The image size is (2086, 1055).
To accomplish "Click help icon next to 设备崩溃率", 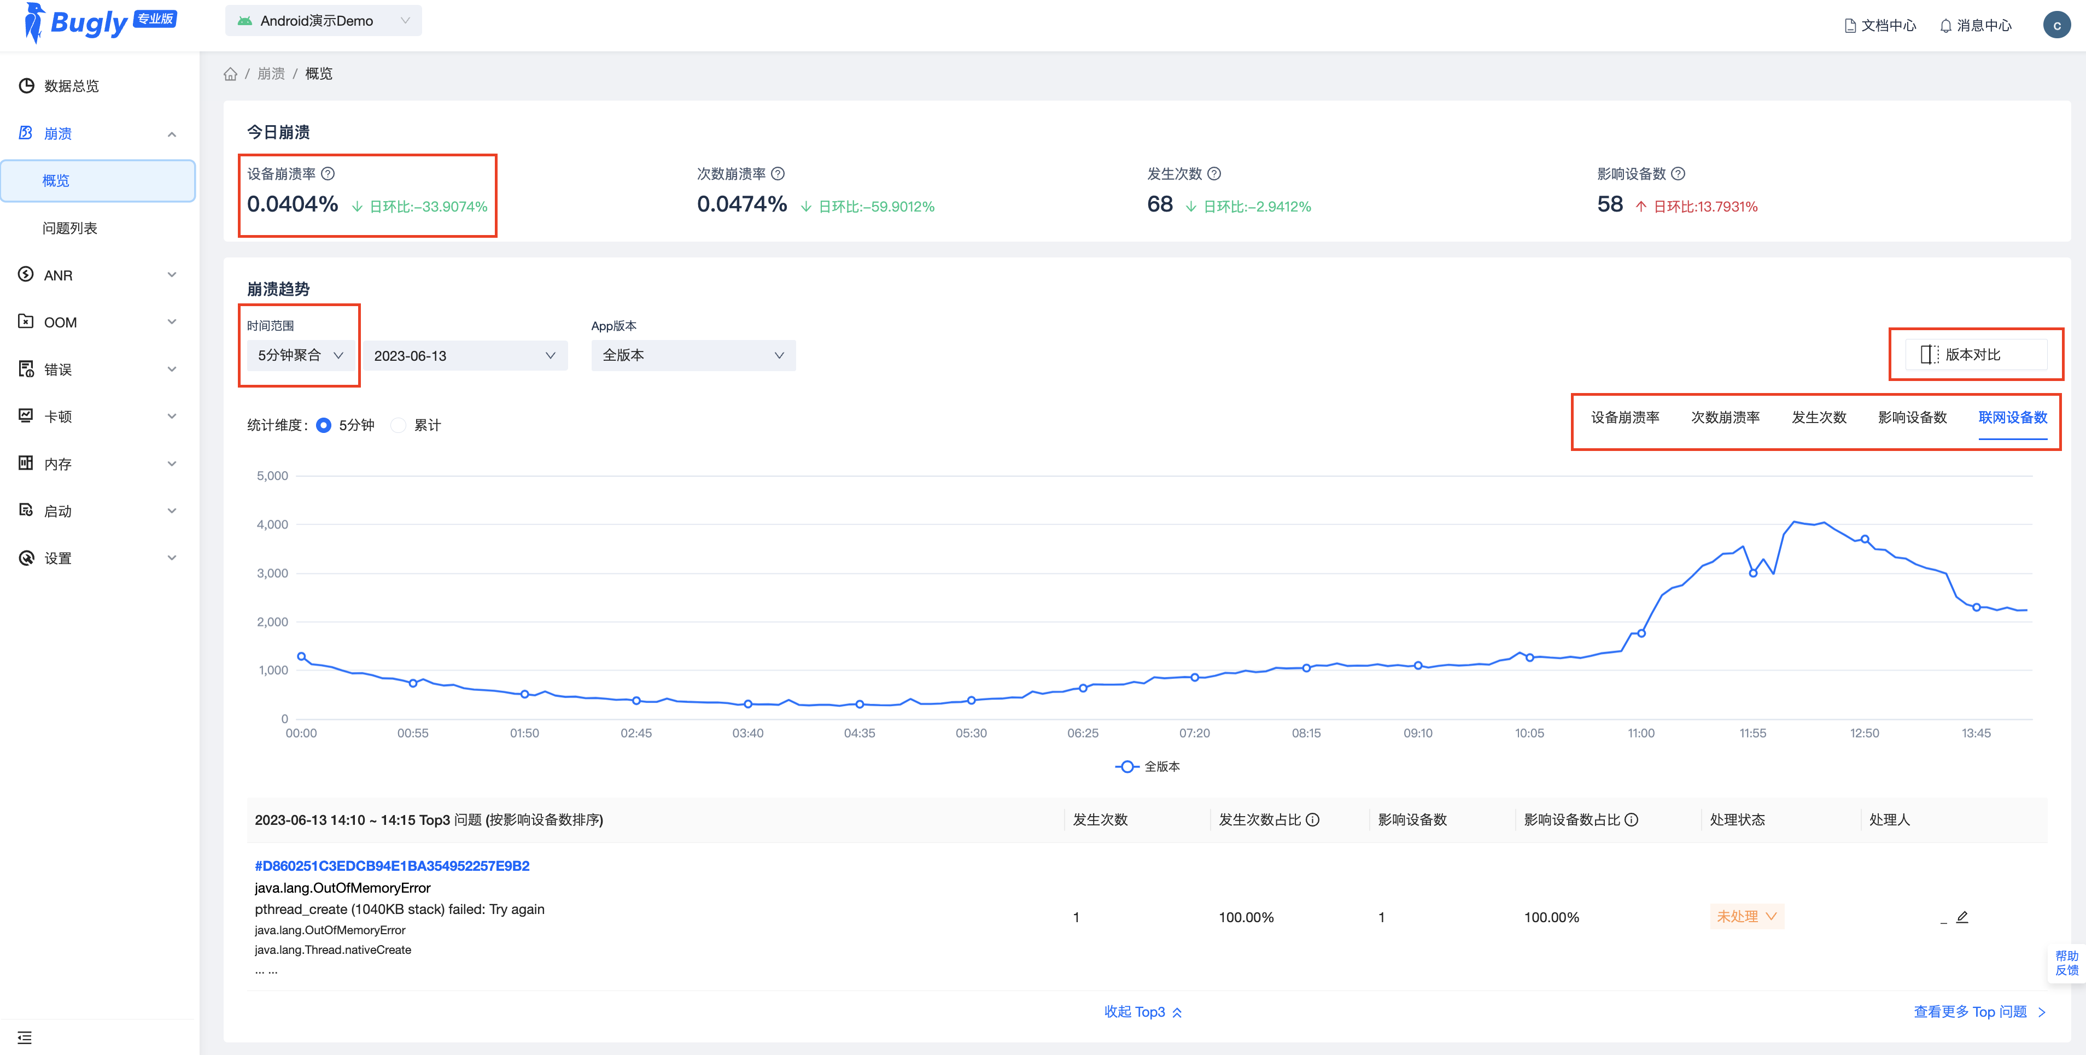I will (328, 173).
